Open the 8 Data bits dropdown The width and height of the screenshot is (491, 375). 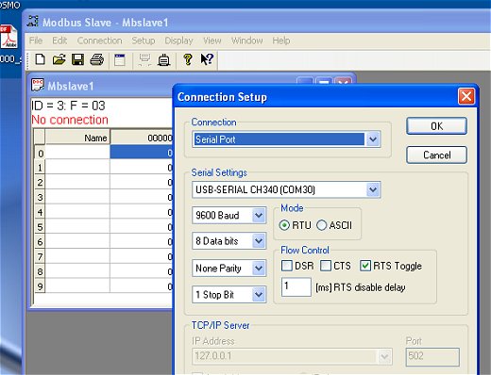tap(259, 241)
